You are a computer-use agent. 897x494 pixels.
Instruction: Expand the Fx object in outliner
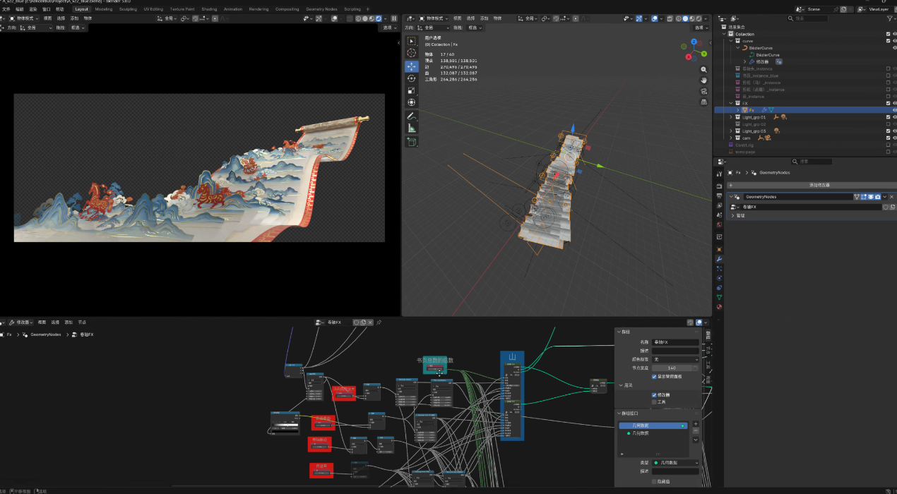point(738,110)
